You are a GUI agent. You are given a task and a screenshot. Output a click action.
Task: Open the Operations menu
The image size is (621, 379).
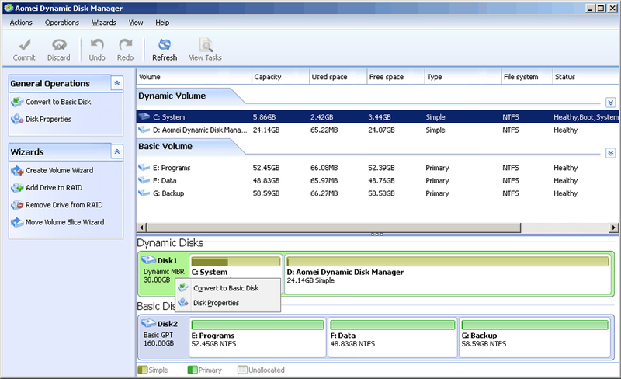[62, 23]
